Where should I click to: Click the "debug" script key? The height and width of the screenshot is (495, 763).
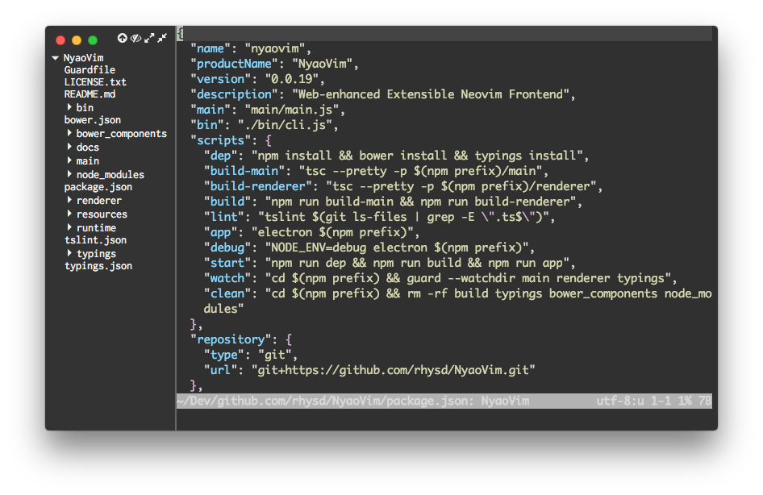tap(227, 247)
